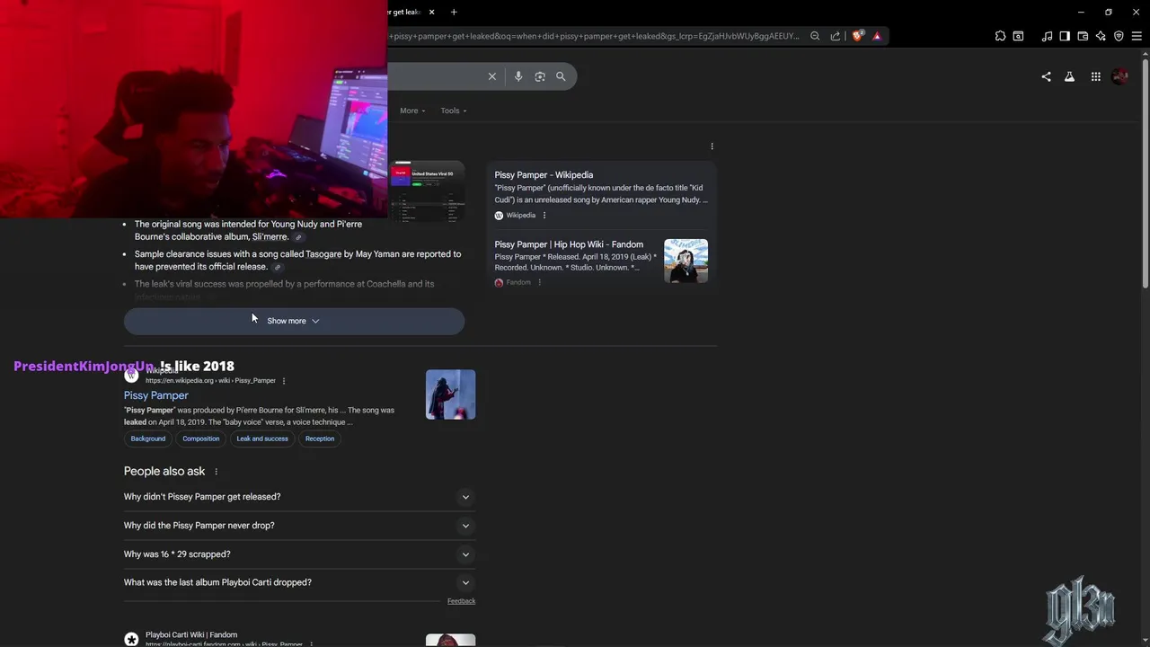Open AI overview three-dot options

point(712,146)
